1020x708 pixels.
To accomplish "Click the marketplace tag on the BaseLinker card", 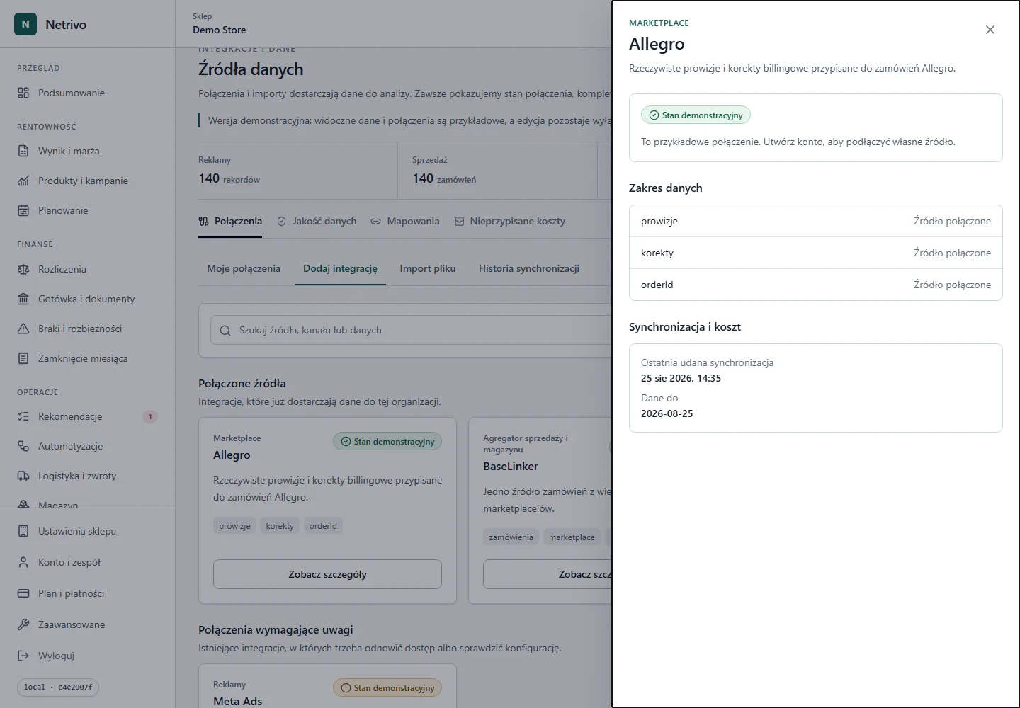I will 572,537.
